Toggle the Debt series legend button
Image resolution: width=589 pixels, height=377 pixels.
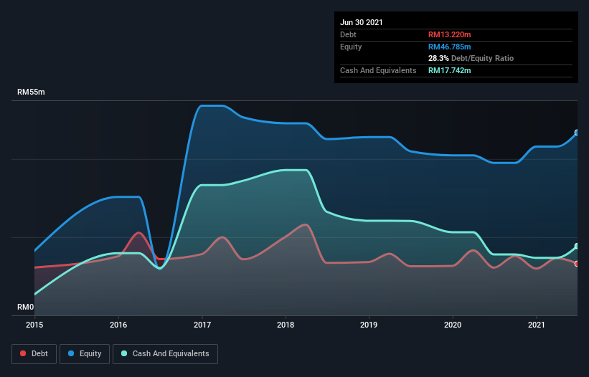pos(34,354)
